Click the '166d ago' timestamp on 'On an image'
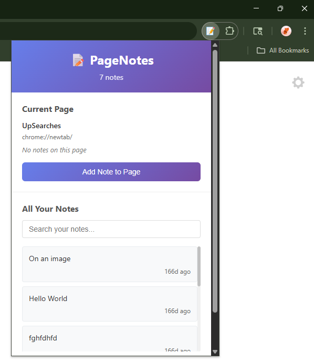The image size is (314, 362). coord(177,272)
